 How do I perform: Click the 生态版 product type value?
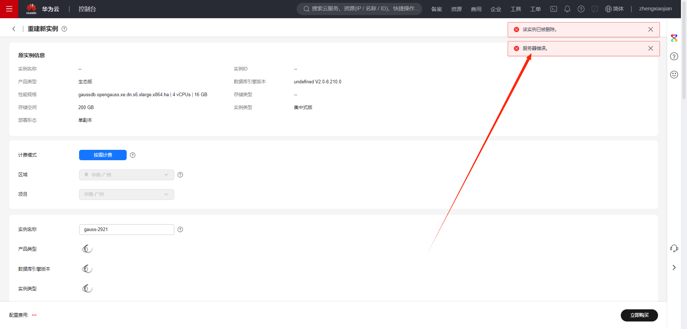[x=85, y=82]
